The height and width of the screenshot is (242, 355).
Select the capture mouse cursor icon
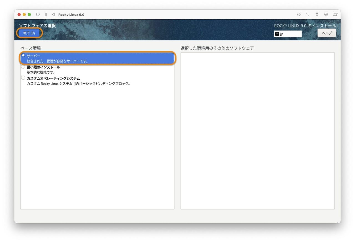pyautogui.click(x=299, y=14)
